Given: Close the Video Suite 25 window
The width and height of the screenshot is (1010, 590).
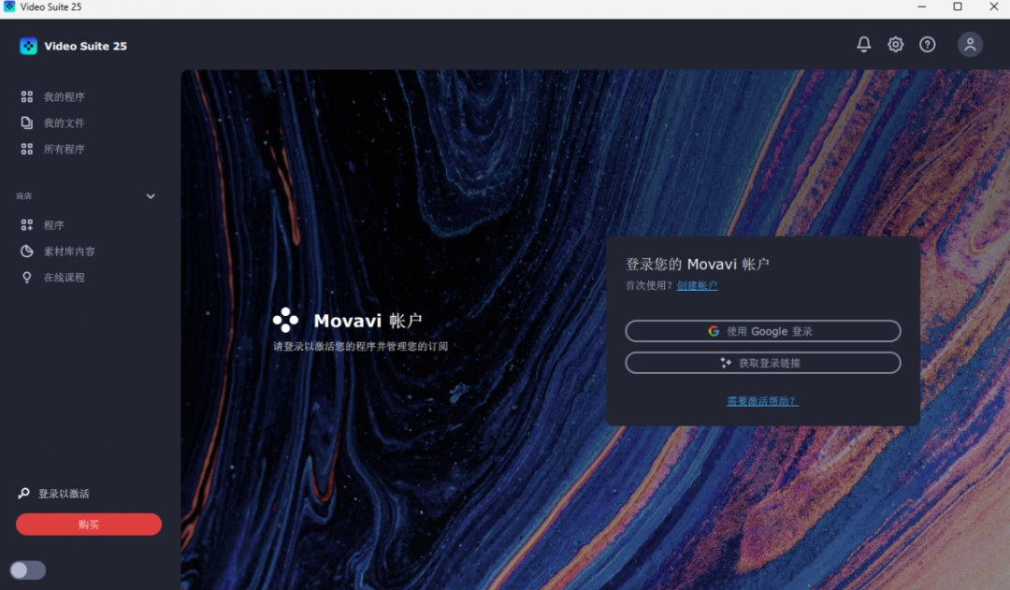Looking at the screenshot, I should (993, 7).
